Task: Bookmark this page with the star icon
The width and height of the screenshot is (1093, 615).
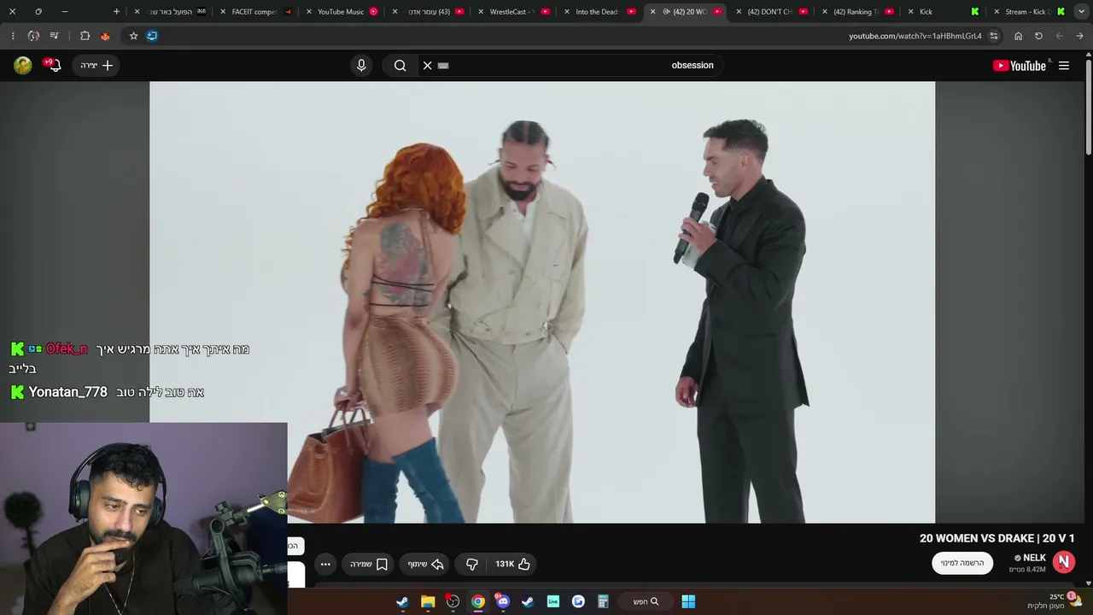Action: [133, 36]
